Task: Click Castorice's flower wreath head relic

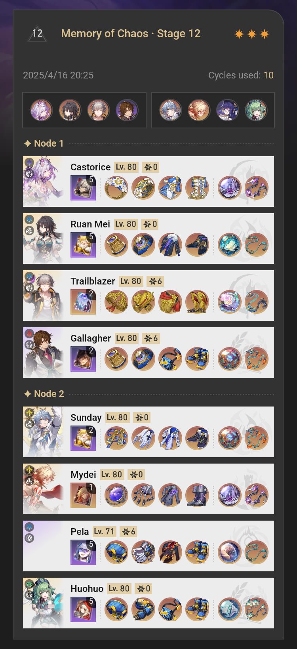Action: click(116, 188)
